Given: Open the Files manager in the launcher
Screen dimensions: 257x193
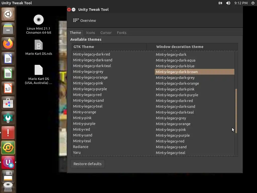Looking at the screenshot, I should pos(8,29).
